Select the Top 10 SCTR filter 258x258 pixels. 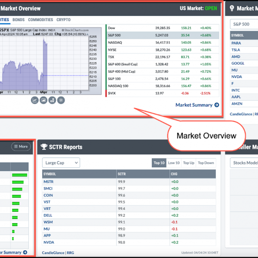159,163
